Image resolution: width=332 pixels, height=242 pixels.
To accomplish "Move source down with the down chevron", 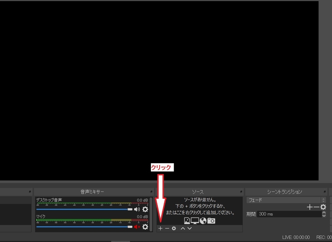I will click(190, 228).
